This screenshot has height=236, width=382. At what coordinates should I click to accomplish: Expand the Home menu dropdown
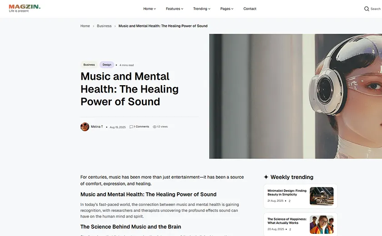(149, 9)
